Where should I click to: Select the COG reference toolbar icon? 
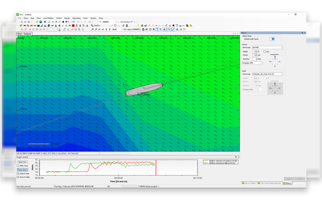tap(169, 29)
